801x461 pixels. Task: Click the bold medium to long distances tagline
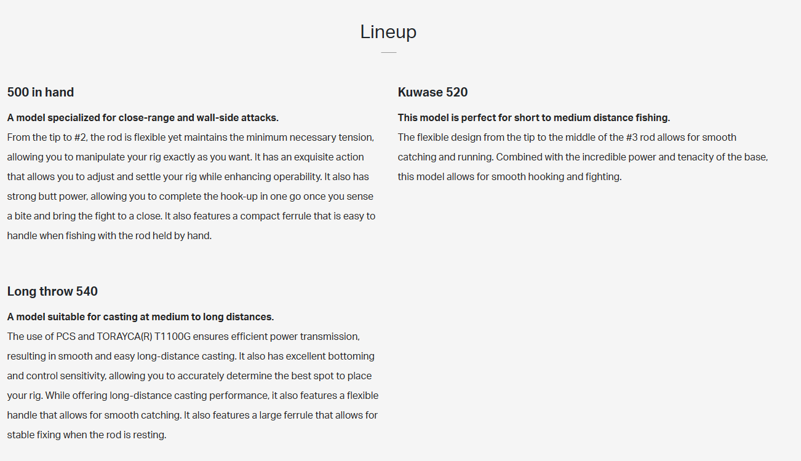pos(140,317)
